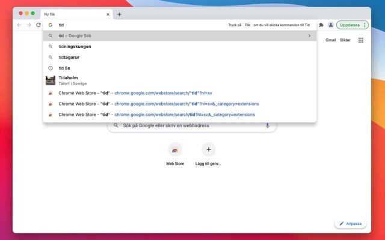This screenshot has width=385, height=240.
Task: Select the 'tid - Google Sök' suggestion
Action: [x=180, y=36]
